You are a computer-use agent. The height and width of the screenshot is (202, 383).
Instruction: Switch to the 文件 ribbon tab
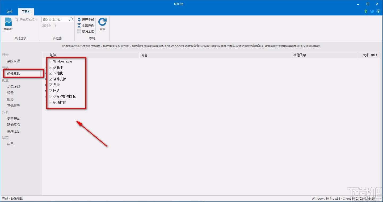(9, 12)
